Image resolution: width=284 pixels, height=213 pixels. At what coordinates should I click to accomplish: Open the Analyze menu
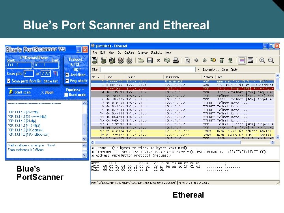(x=143, y=52)
